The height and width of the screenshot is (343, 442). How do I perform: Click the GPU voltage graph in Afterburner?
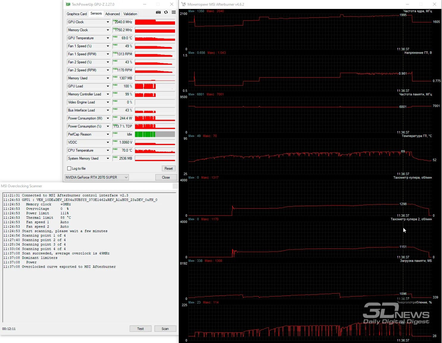click(x=310, y=73)
